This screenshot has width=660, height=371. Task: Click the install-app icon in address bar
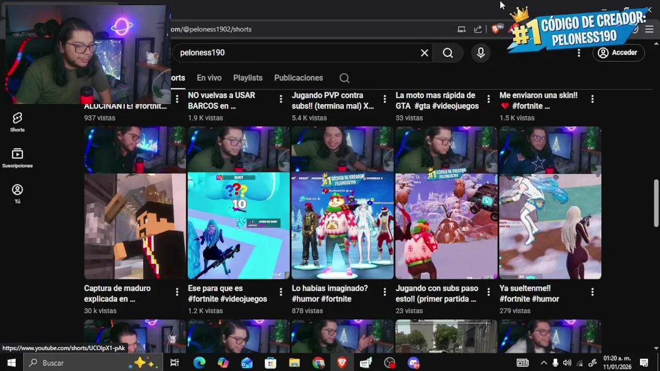461,29
